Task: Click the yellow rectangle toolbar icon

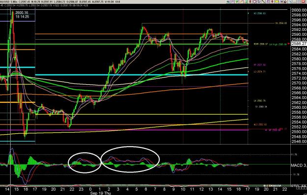Action: click(277, 1)
